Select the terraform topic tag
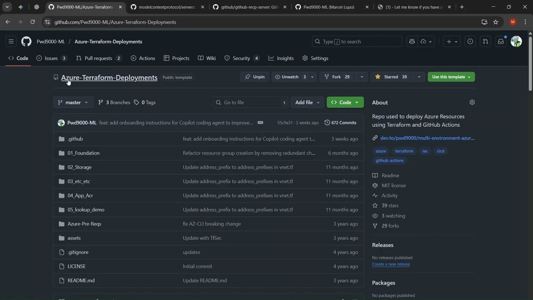Image resolution: width=533 pixels, height=300 pixels. click(x=404, y=151)
